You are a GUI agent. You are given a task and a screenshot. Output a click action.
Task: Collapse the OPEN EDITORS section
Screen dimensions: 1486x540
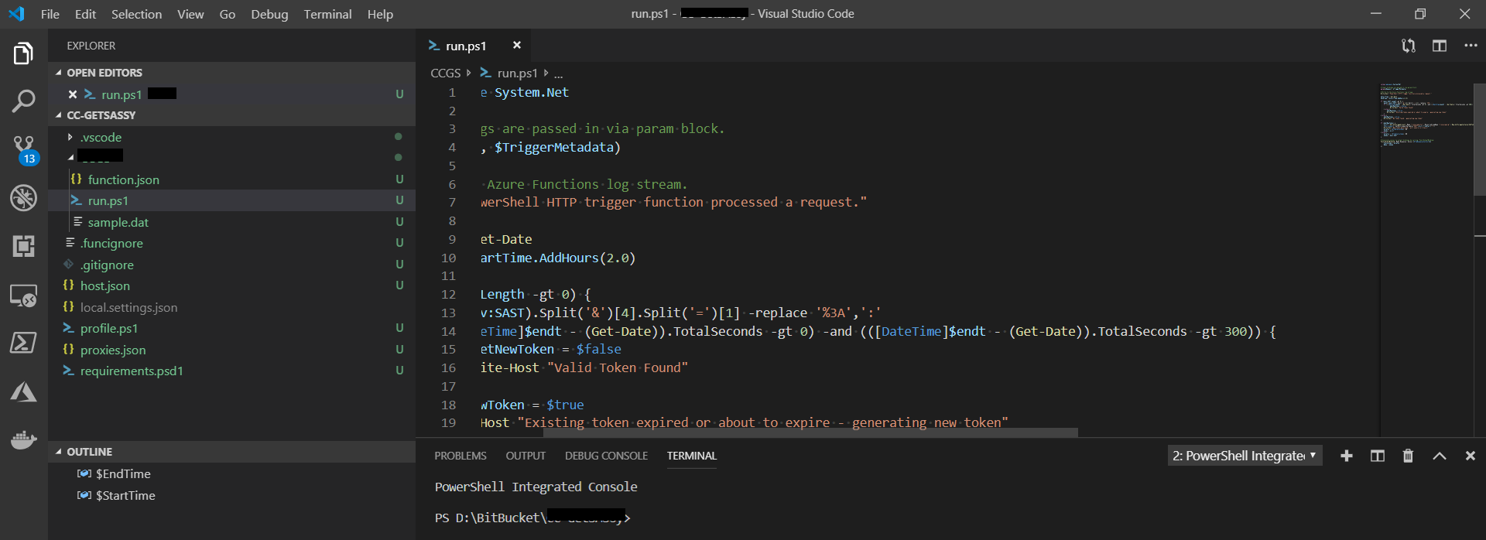coord(104,73)
